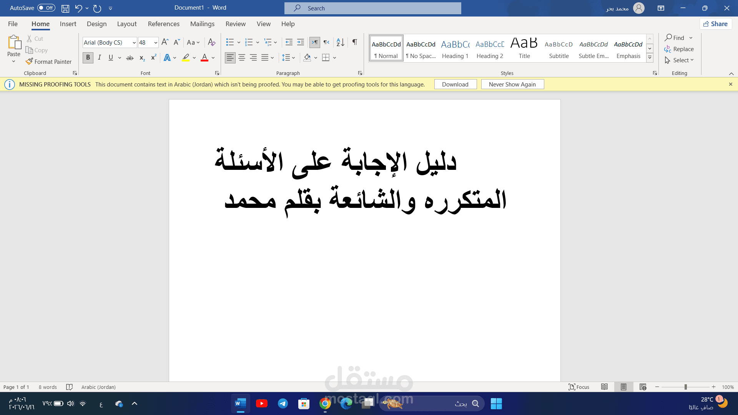
Task: Toggle Italic formatting
Action: click(x=99, y=58)
